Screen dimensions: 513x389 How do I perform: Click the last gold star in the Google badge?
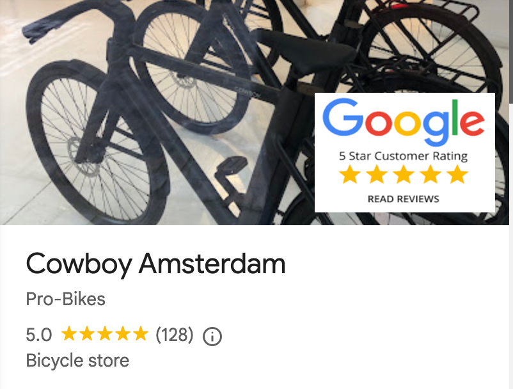tap(457, 174)
